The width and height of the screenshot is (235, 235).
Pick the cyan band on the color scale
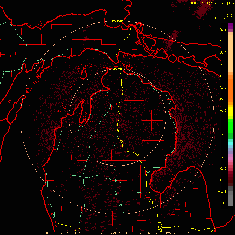(231, 144)
